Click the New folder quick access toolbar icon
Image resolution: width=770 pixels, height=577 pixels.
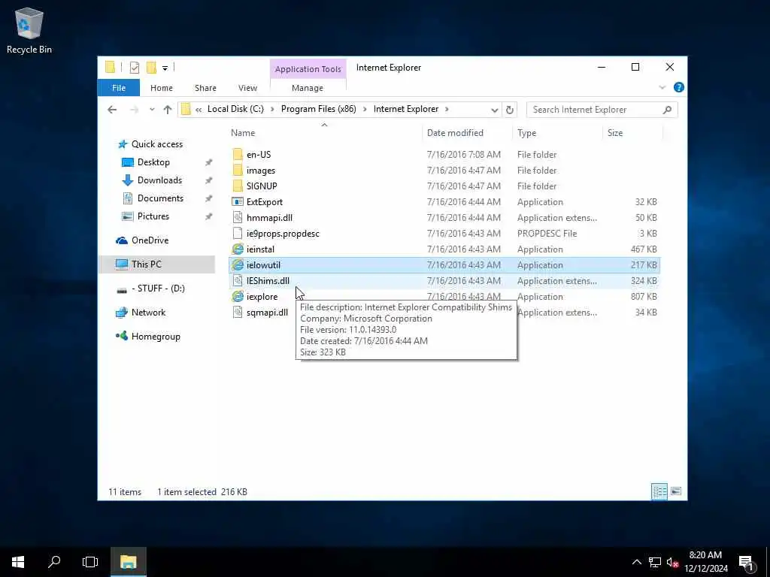coord(151,67)
